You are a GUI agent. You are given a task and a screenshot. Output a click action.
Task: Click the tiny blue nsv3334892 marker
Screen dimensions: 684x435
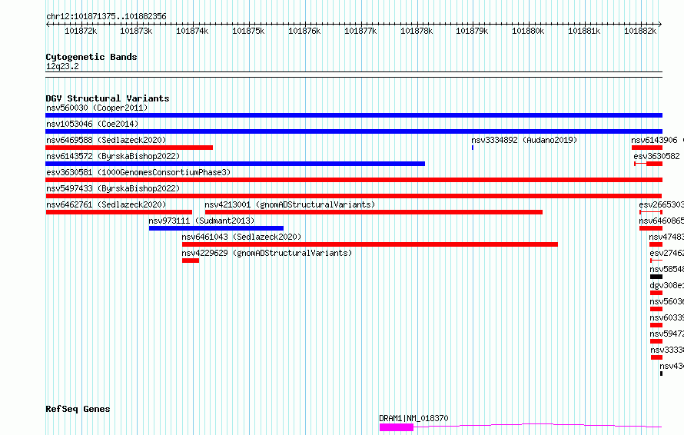click(473, 148)
